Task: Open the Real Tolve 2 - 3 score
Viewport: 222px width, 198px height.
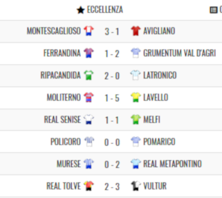Action: (112, 187)
